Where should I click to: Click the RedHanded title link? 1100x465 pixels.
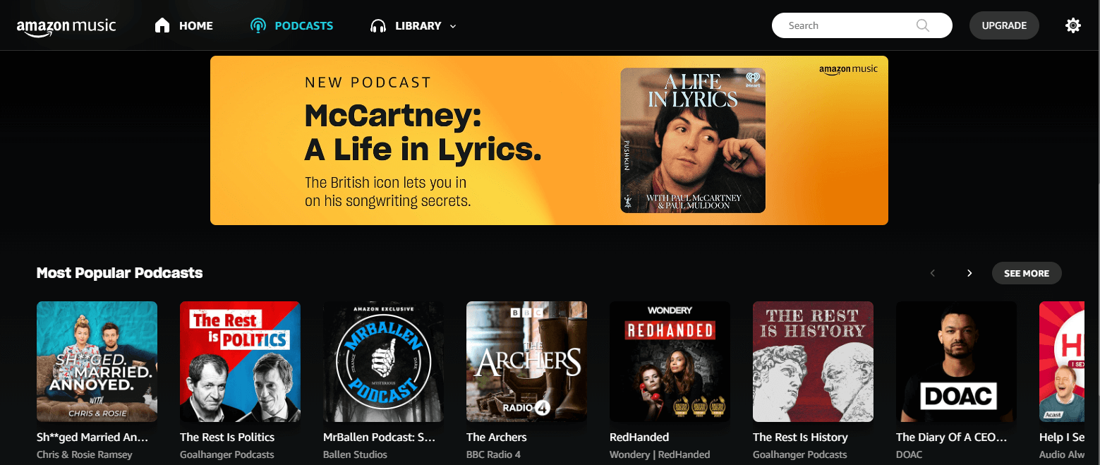point(639,437)
